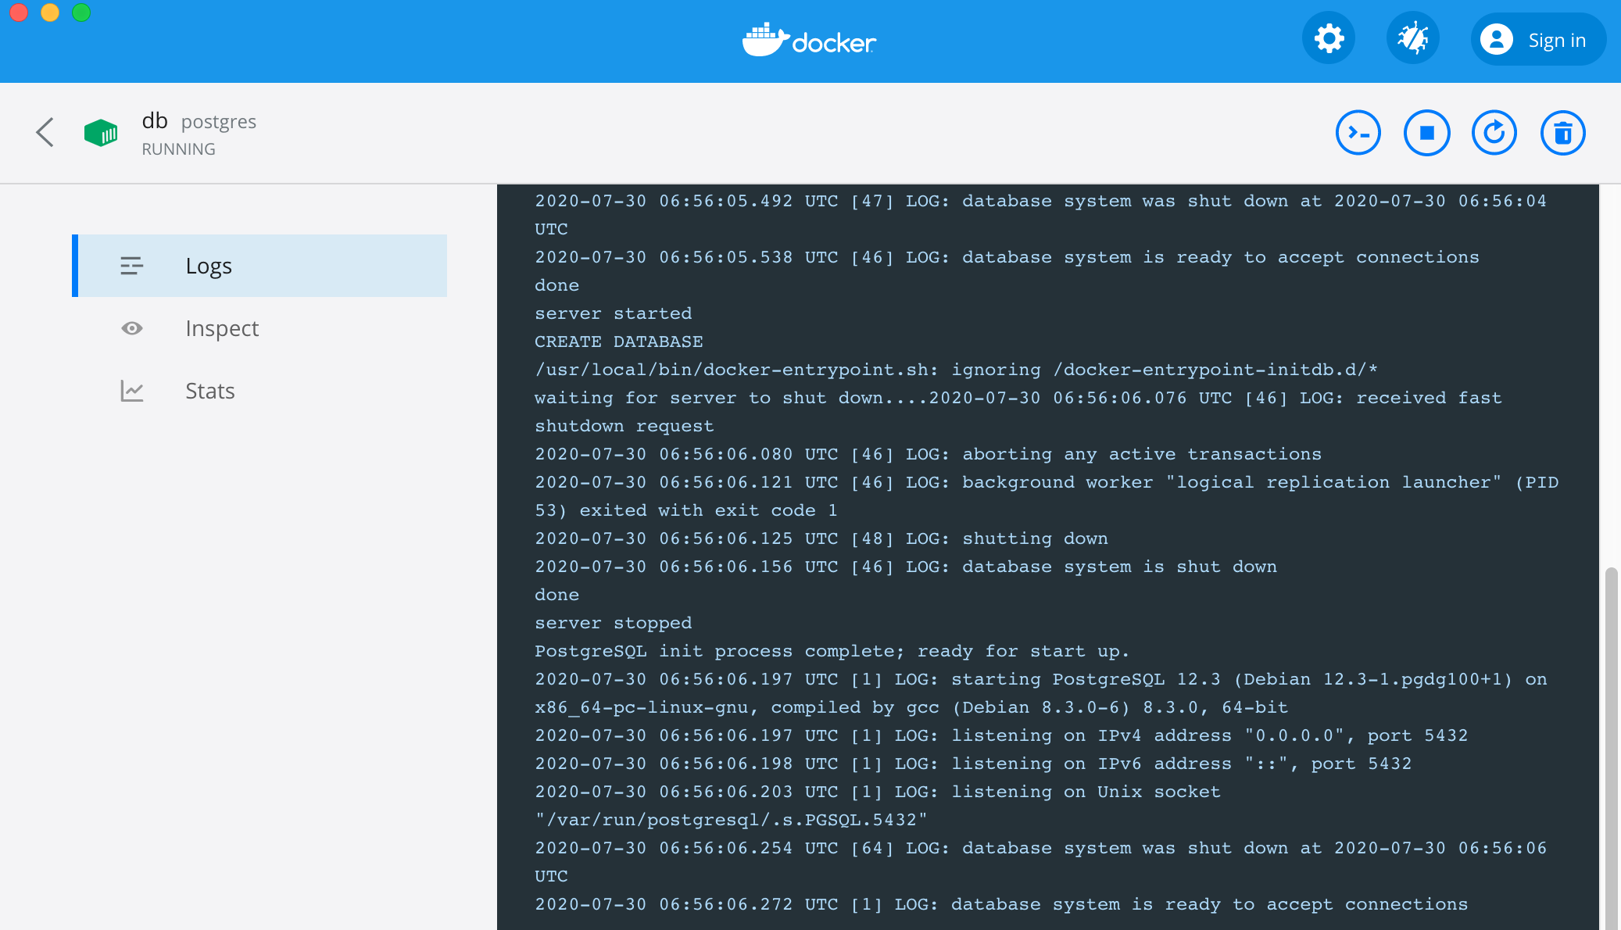Viewport: 1621px width, 930px height.
Task: Click the logs vertical scrollbar
Action: (1610, 742)
